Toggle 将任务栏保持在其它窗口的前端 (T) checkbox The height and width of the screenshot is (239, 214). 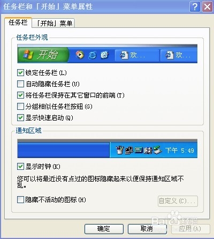coord(20,95)
